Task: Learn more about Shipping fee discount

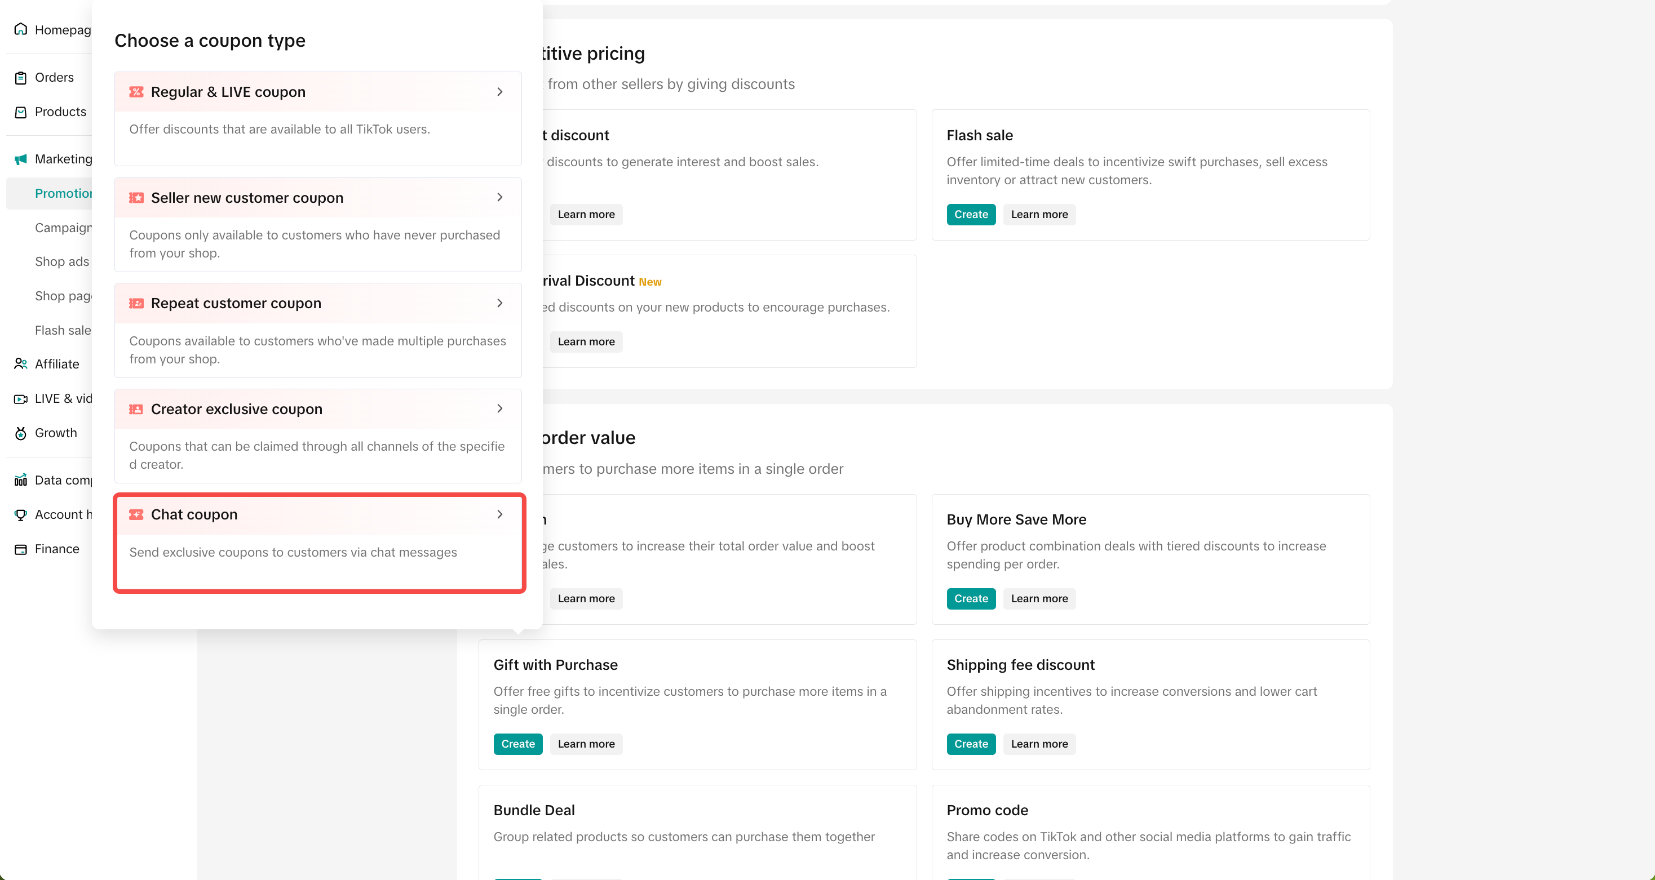Action: click(1039, 744)
